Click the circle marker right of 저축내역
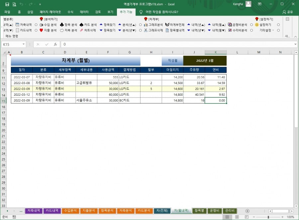Screen dimensions: 299x220 36,25
